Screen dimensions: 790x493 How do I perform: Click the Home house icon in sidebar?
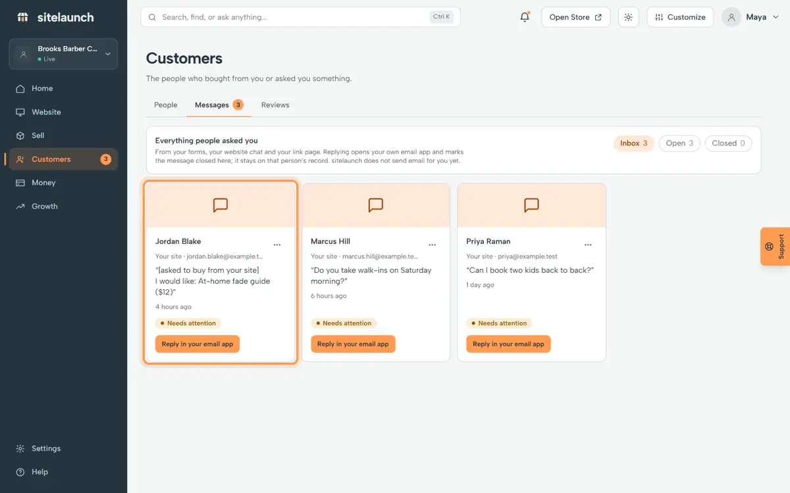[20, 89]
